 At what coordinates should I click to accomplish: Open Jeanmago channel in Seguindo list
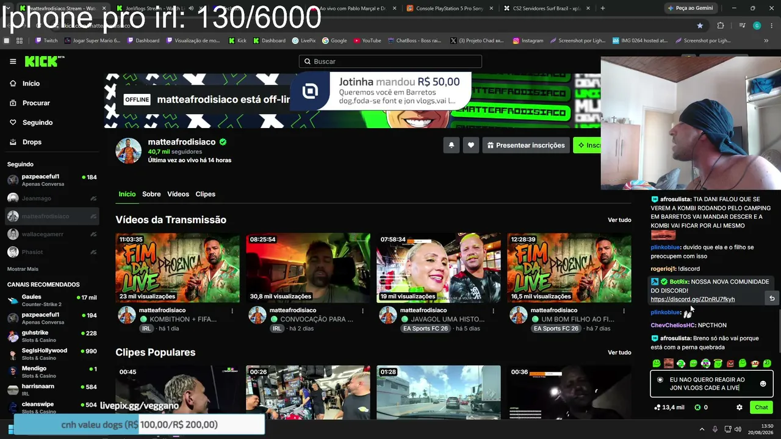coord(52,198)
